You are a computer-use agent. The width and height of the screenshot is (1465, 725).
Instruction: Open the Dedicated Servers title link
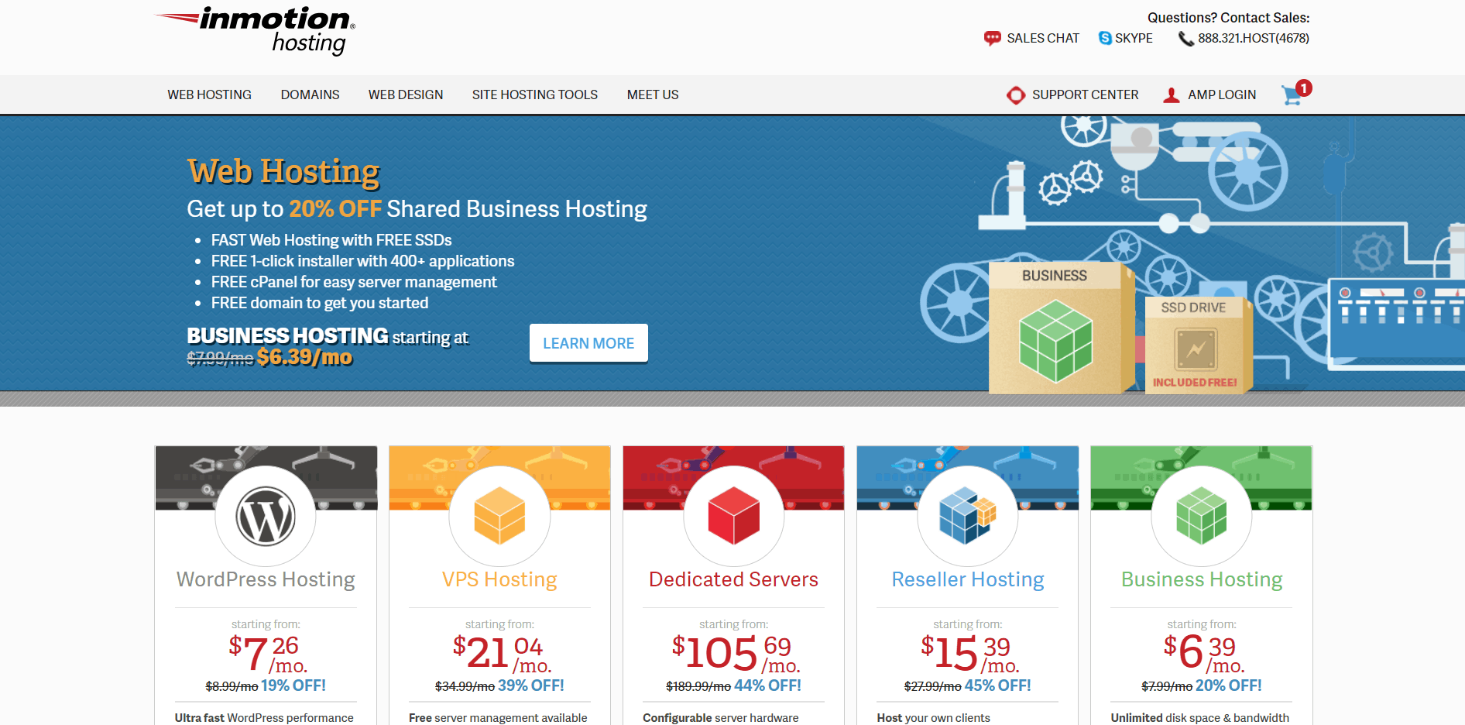click(x=733, y=579)
